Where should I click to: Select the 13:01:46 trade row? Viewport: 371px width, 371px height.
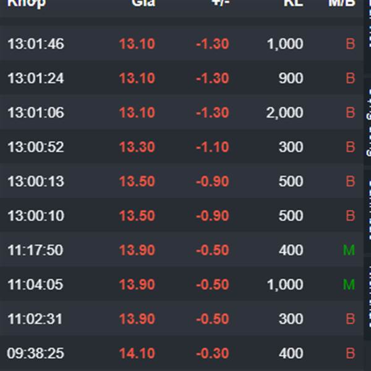(182, 43)
